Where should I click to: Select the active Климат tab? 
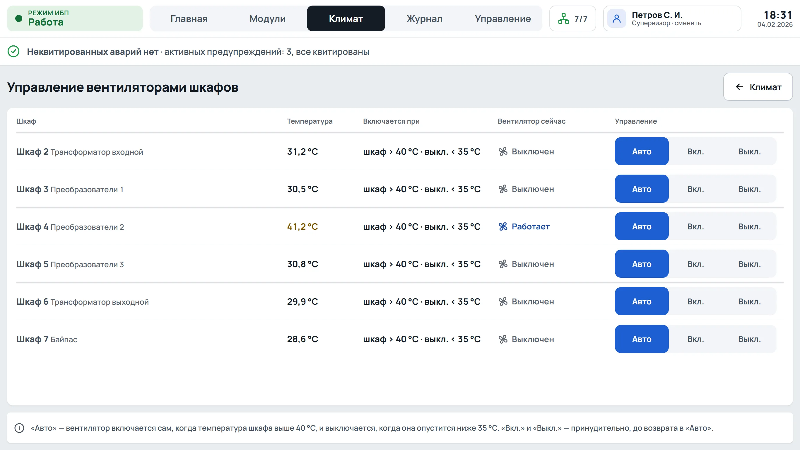pos(346,19)
